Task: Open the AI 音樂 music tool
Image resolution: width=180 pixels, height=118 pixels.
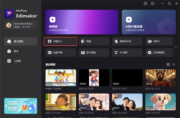Action: coord(127,52)
